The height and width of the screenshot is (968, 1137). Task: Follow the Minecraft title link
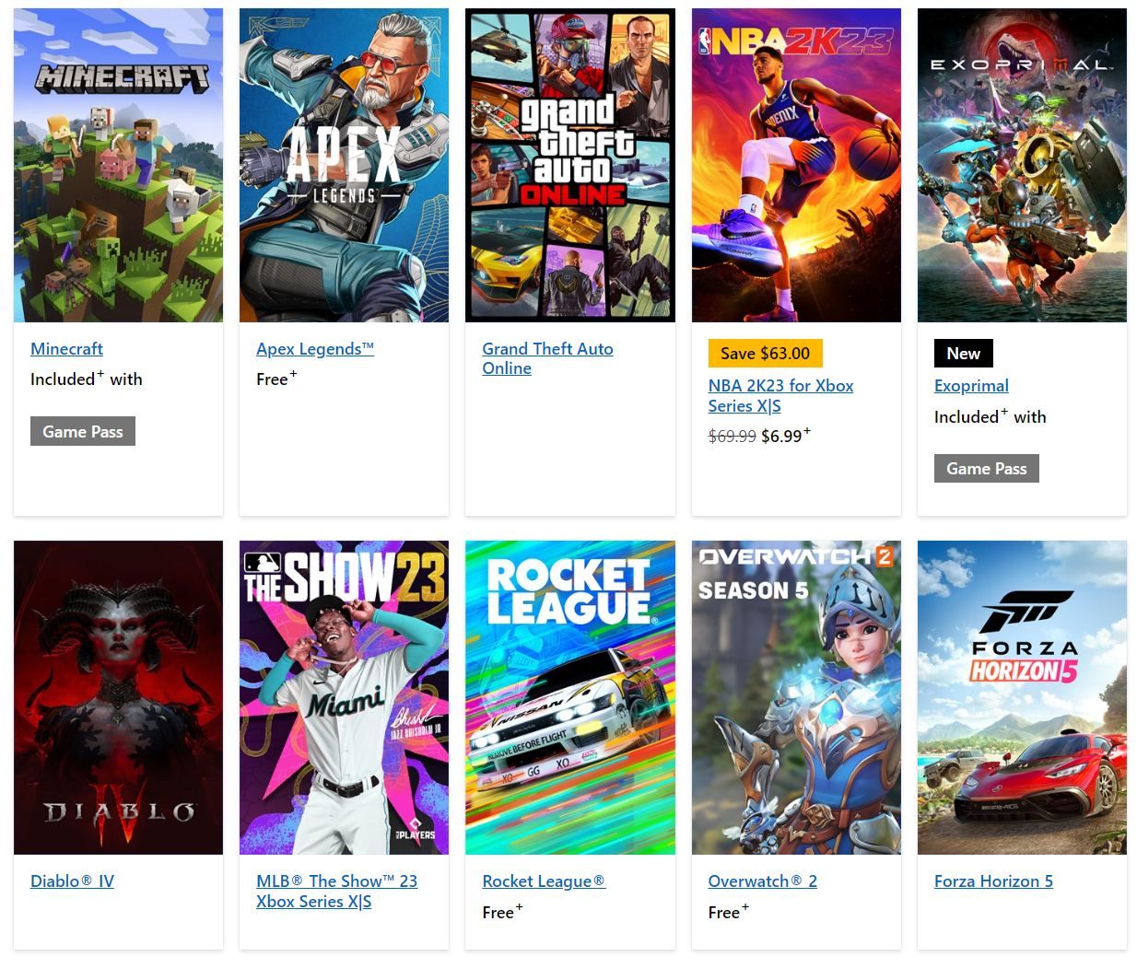point(66,349)
